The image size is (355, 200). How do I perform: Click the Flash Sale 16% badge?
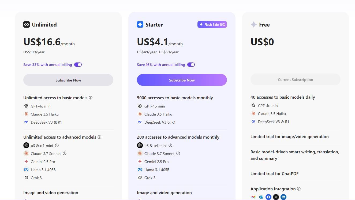[x=212, y=24]
